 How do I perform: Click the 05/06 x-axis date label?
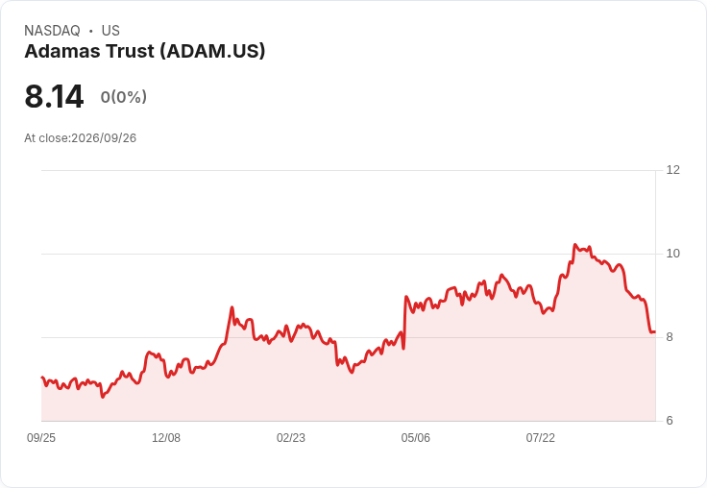[x=415, y=438]
